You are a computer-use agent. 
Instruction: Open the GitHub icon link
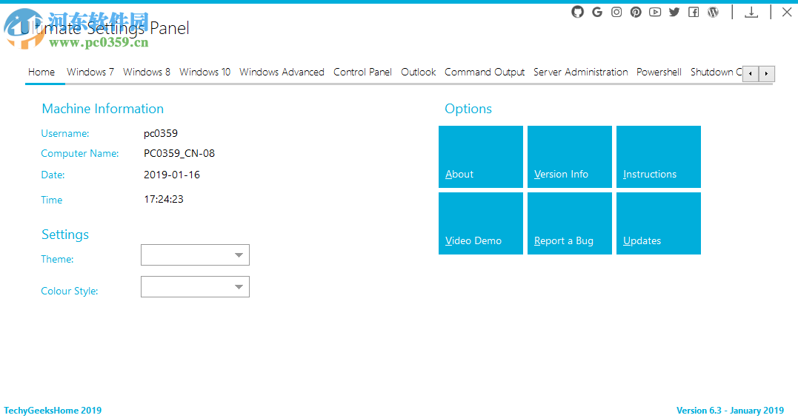tap(577, 12)
